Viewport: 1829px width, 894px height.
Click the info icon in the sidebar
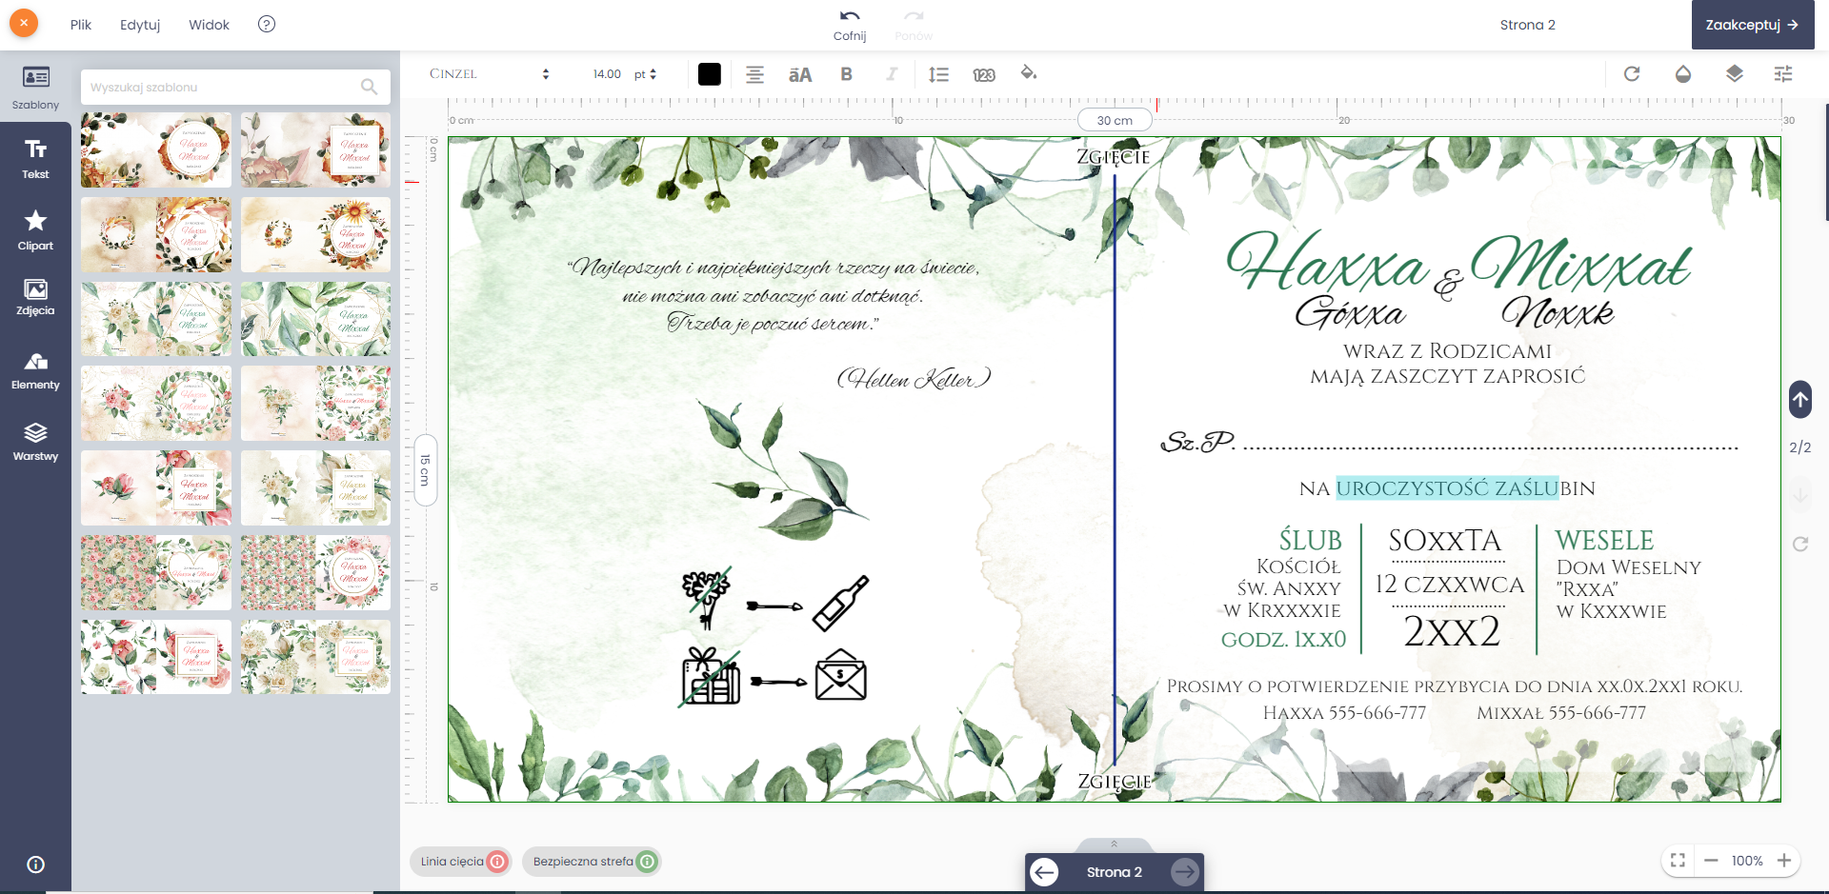pyautogui.click(x=35, y=864)
